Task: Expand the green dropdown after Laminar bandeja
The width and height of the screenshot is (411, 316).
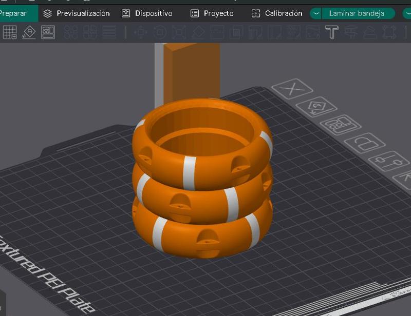Action: [407, 13]
